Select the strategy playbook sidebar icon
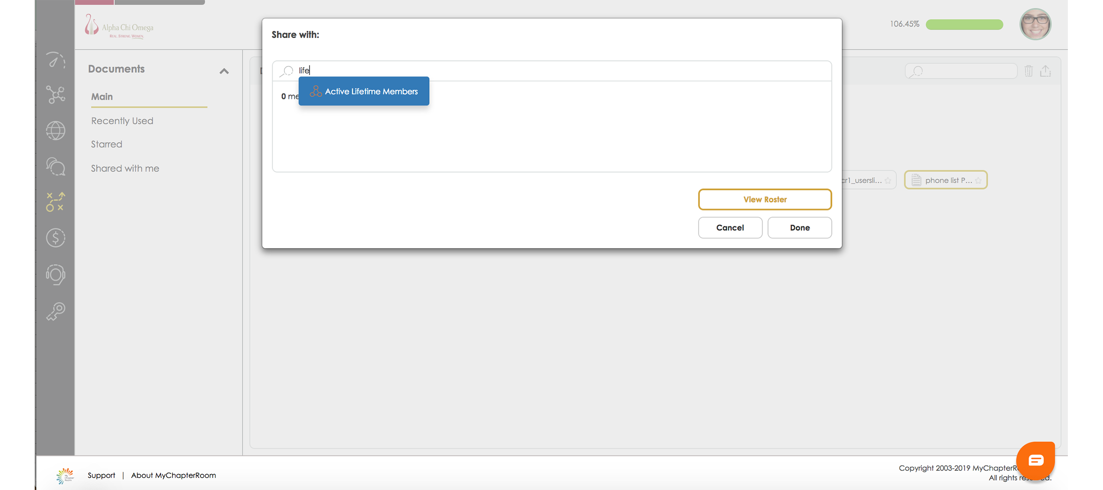The height and width of the screenshot is (490, 1103). (55, 202)
